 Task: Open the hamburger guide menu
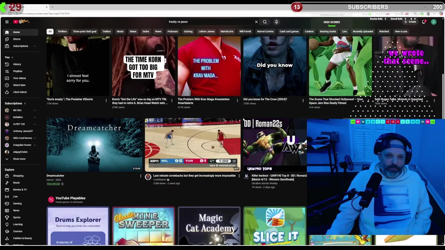click(7, 22)
